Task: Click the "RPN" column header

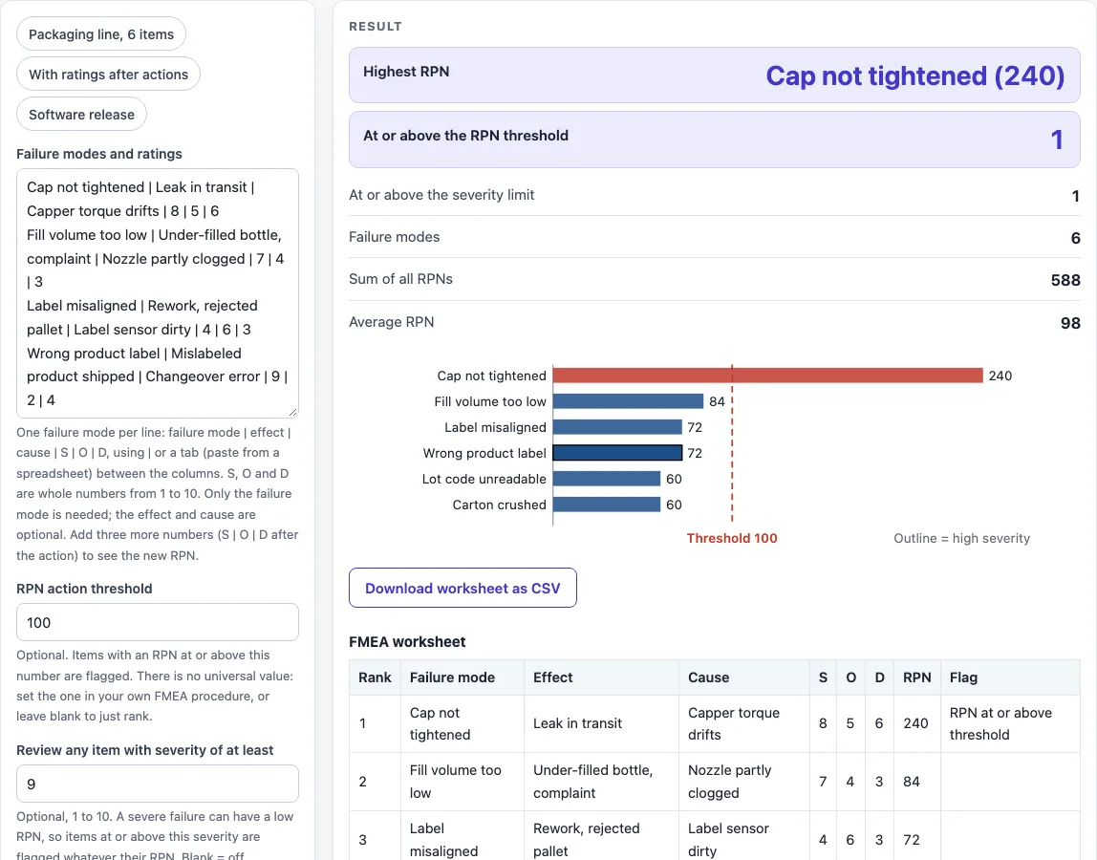Action: click(916, 677)
